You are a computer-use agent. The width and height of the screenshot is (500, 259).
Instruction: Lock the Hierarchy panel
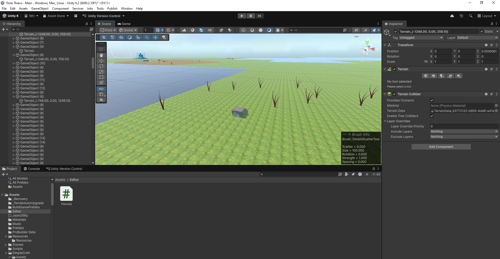87,24
